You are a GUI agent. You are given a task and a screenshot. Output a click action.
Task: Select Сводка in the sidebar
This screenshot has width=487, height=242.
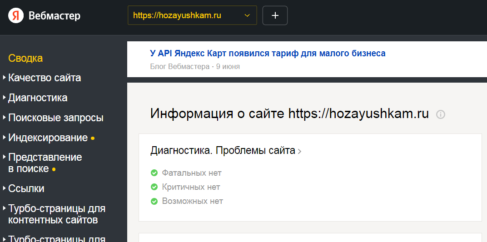coord(25,58)
